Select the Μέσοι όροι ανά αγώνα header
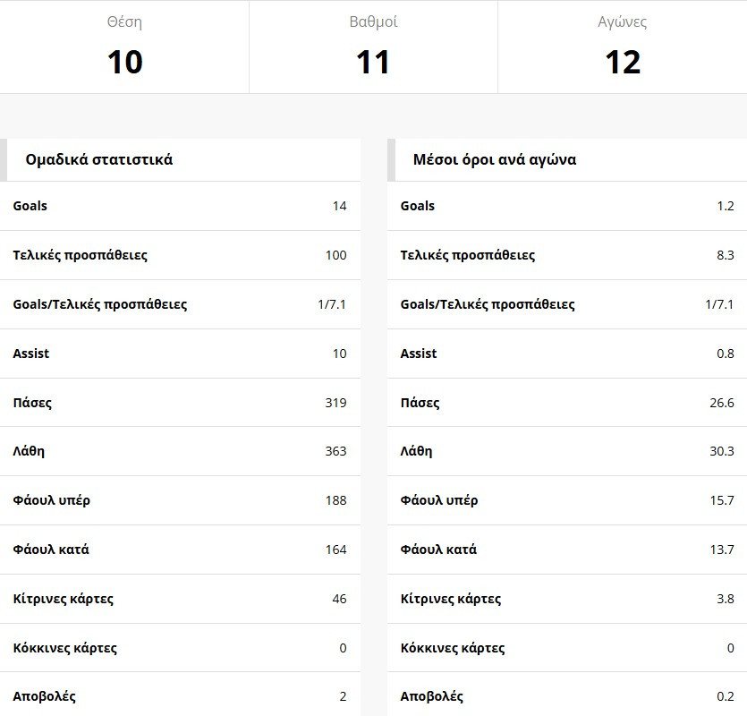747x716 pixels. [495, 160]
